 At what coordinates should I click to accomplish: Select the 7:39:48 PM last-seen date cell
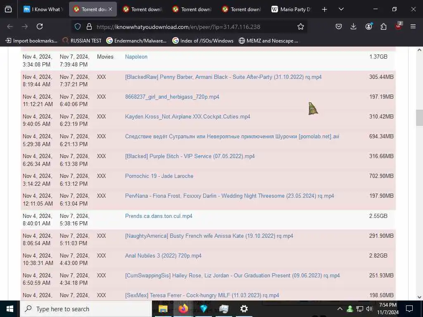pos(74,61)
